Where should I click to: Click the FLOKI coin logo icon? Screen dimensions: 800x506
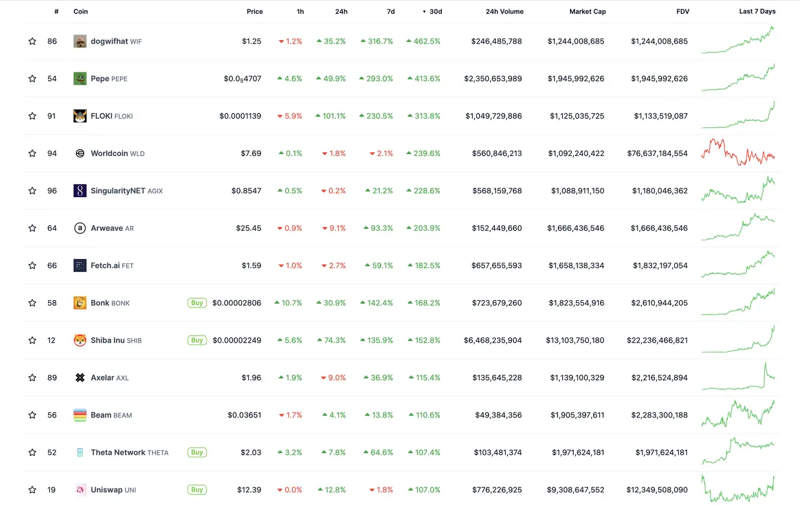[80, 116]
